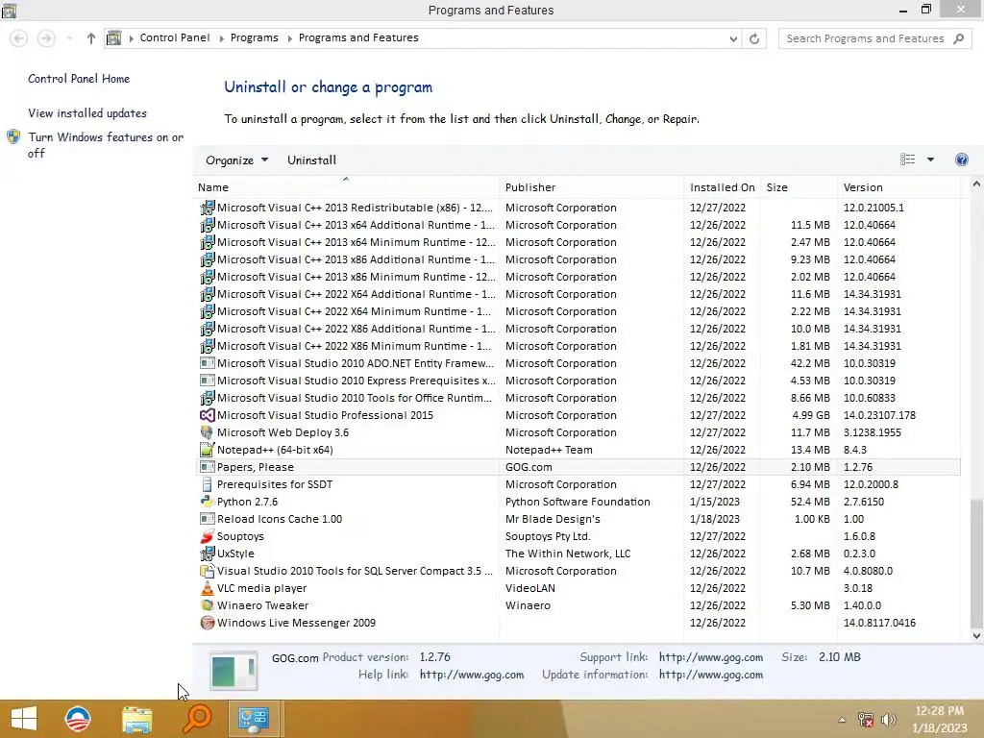Open the File Explorer taskbar icon

click(136, 719)
